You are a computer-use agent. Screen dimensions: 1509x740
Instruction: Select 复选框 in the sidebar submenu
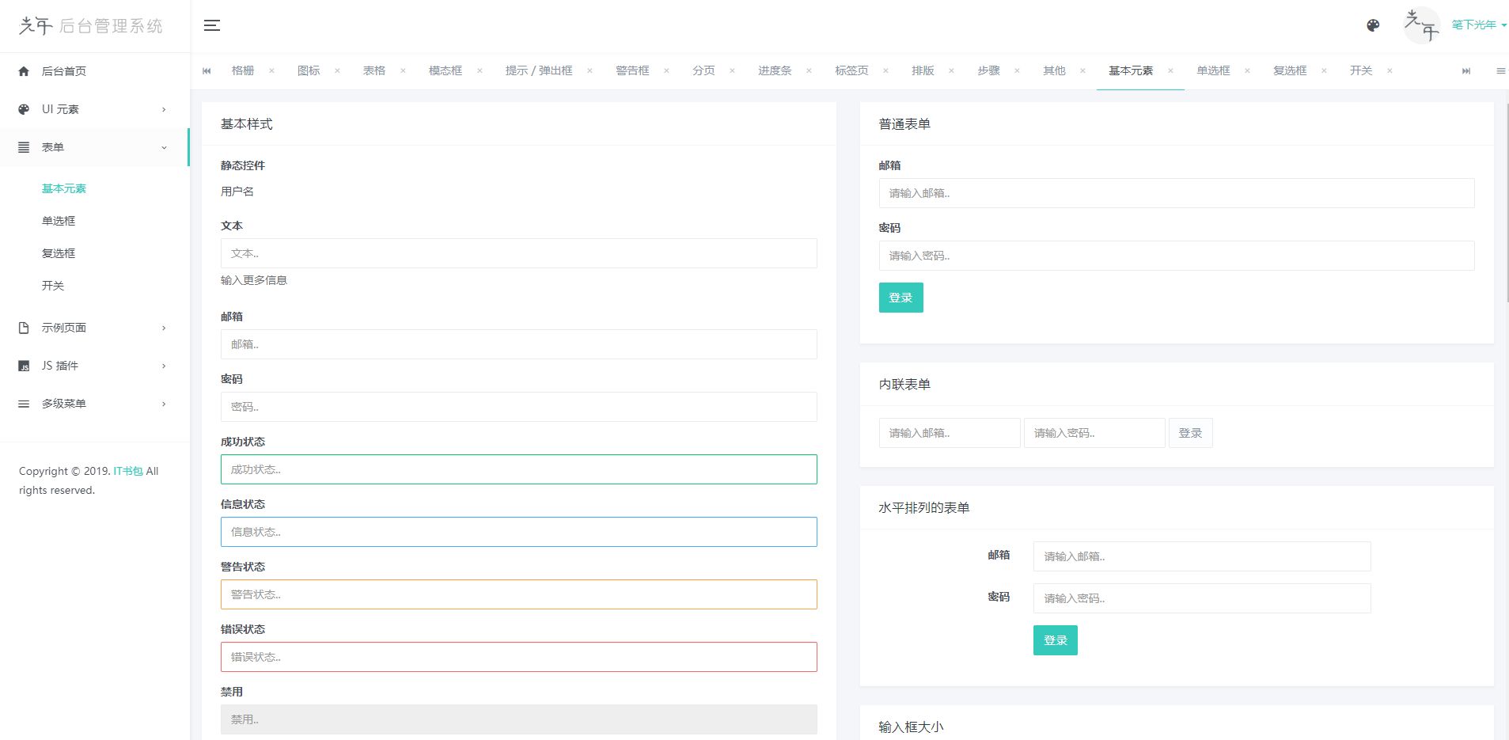coord(59,253)
